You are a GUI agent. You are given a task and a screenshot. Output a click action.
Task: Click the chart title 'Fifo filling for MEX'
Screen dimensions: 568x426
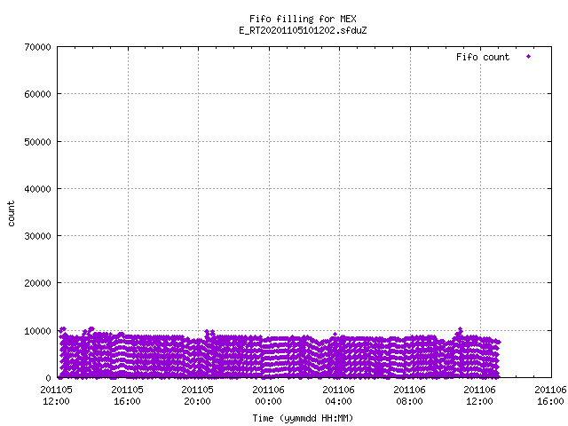(x=303, y=19)
